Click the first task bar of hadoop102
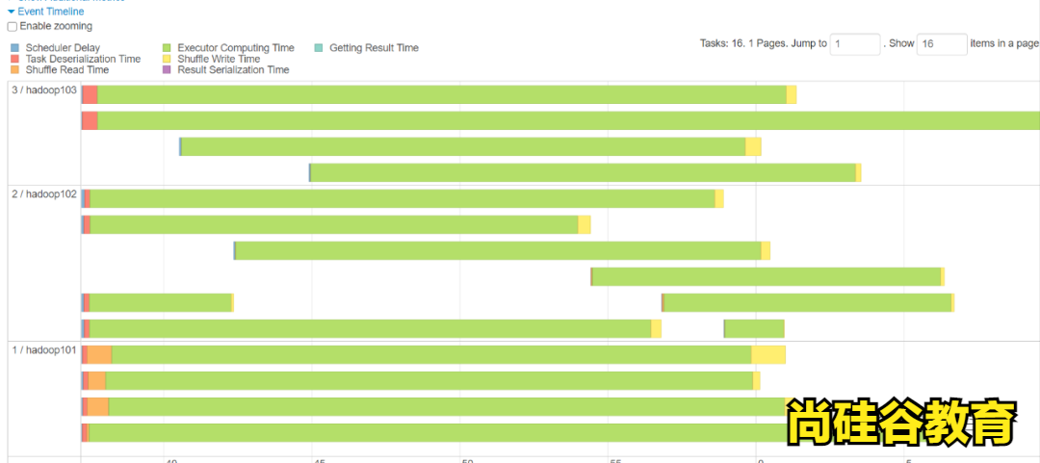 pos(403,198)
